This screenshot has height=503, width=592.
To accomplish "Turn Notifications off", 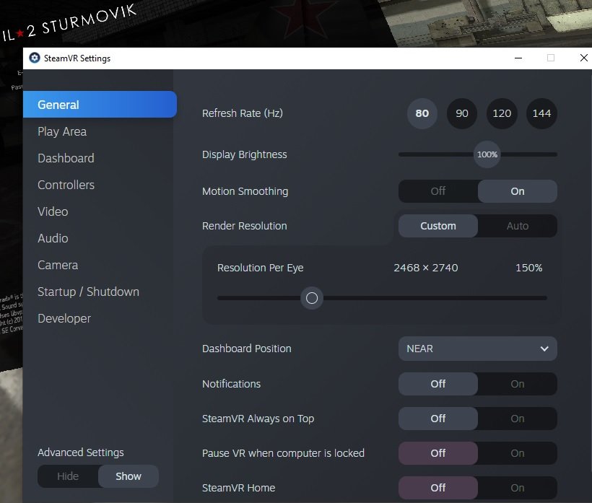I will pyautogui.click(x=438, y=384).
